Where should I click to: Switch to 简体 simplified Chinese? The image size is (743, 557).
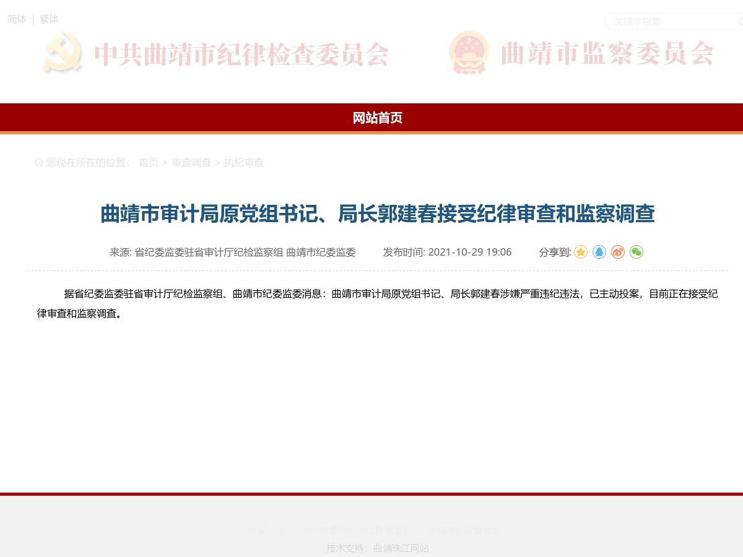point(17,19)
